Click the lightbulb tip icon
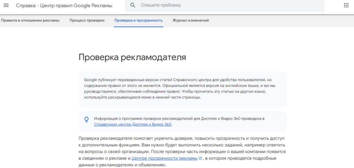Viewport: 354px width, 168px height. (86, 120)
